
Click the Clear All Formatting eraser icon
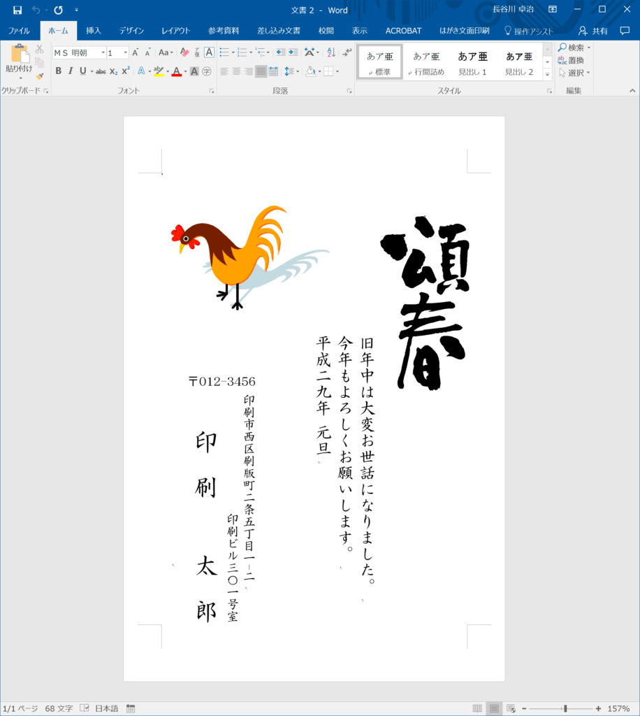click(184, 52)
